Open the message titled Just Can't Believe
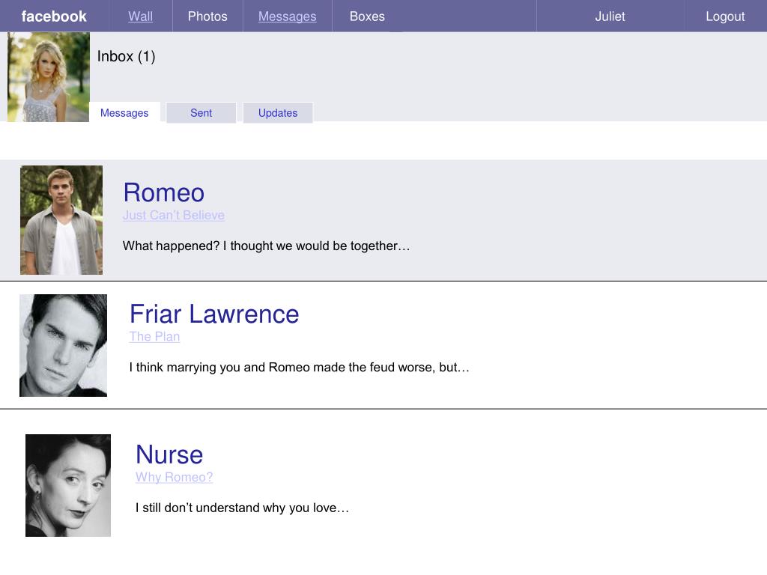Screen dimensions: 767x575 174,215
